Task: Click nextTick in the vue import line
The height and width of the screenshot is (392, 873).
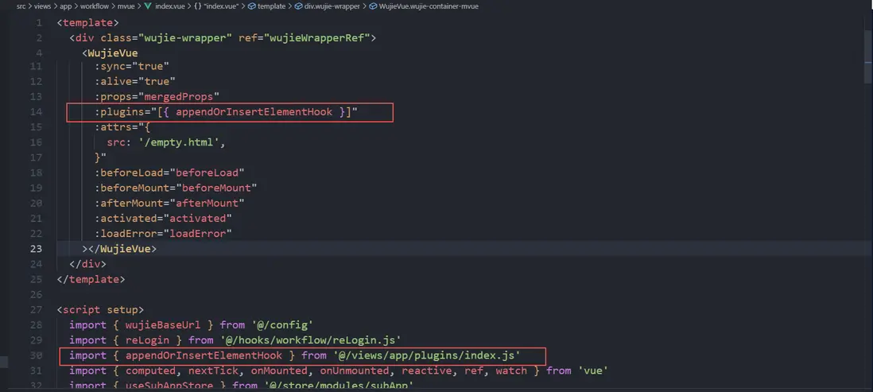Action: (213, 371)
